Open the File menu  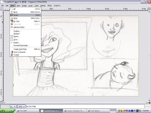[x=2, y=6]
